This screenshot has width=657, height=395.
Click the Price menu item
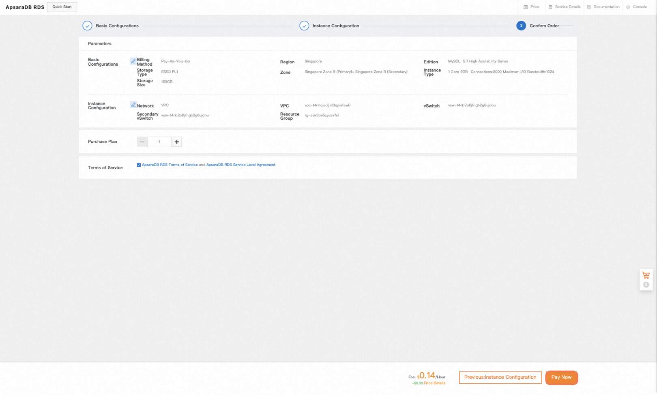click(535, 7)
